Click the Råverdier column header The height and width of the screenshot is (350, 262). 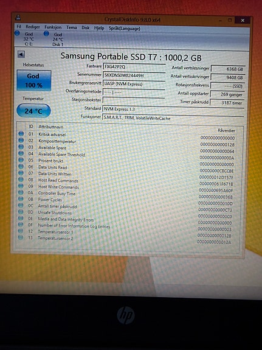pyautogui.click(x=226, y=131)
